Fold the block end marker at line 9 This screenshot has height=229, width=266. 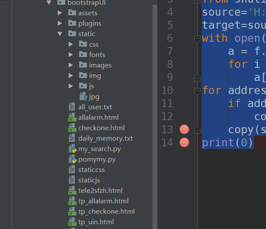pos(197,77)
